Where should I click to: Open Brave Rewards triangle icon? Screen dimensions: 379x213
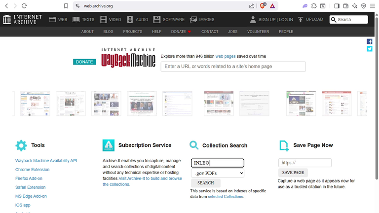click(x=272, y=6)
